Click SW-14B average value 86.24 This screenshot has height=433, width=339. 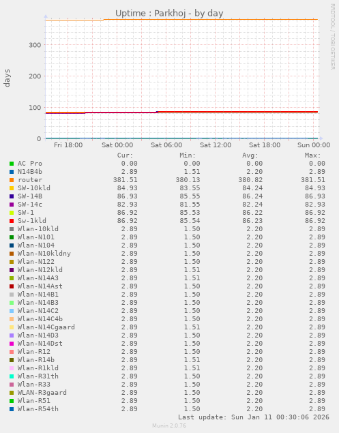[252, 196]
